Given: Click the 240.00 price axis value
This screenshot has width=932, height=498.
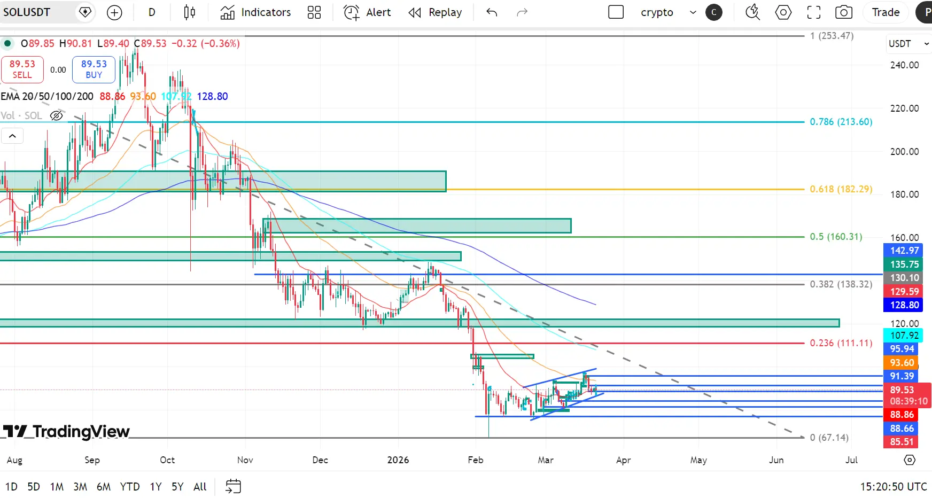Looking at the screenshot, I should tap(904, 65).
